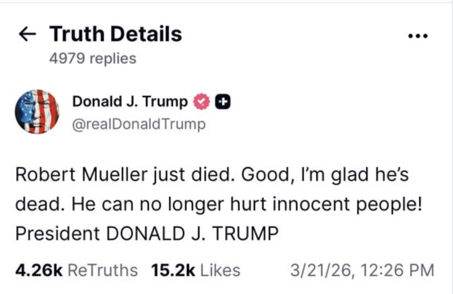The image size is (453, 294).
Task: Open the flag-themed profile avatar
Action: tap(37, 112)
